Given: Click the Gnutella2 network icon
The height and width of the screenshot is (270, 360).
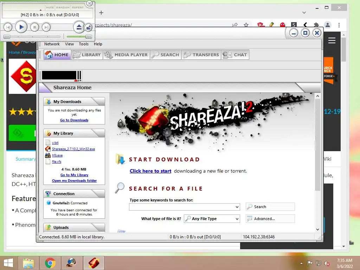Looking at the screenshot, I should coord(49,203).
